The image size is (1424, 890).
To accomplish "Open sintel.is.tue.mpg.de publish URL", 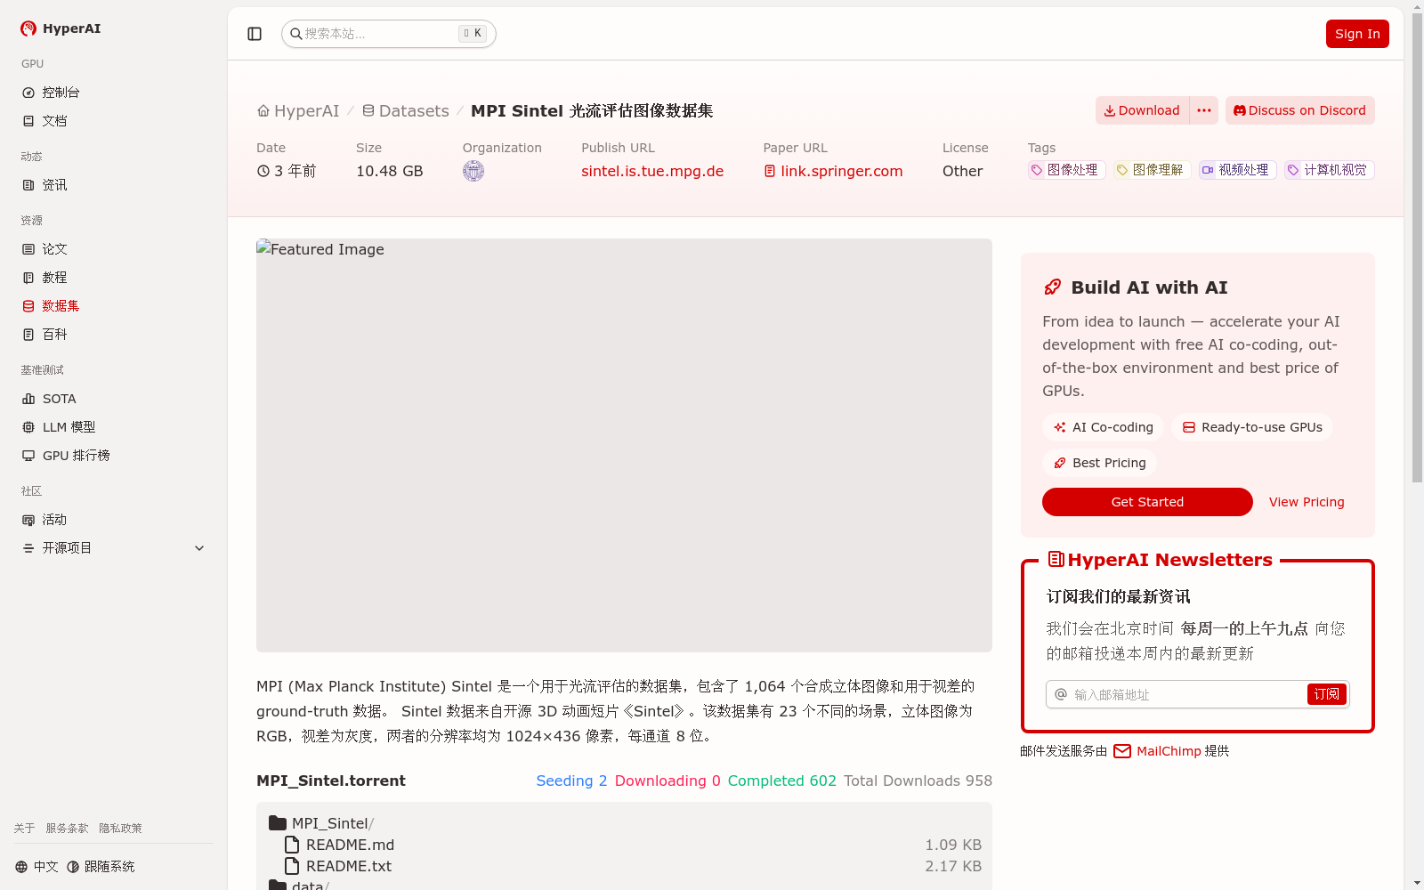I will 652,171.
